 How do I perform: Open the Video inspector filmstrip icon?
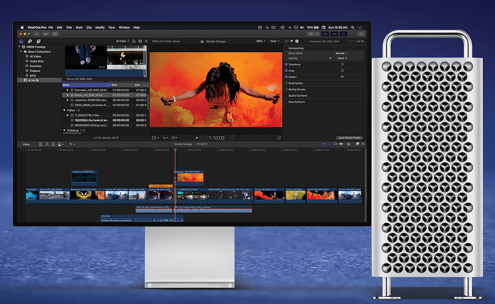point(287,42)
